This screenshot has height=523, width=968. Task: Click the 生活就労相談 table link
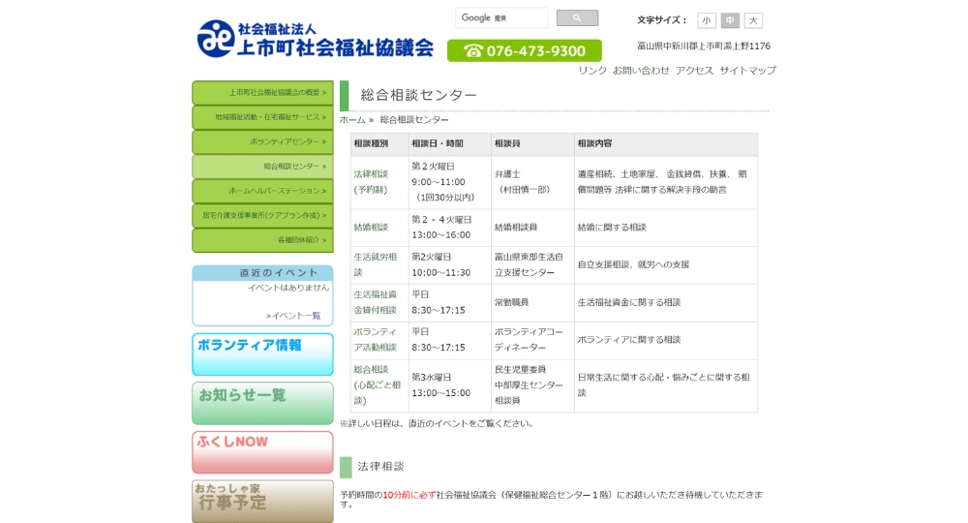point(376,264)
